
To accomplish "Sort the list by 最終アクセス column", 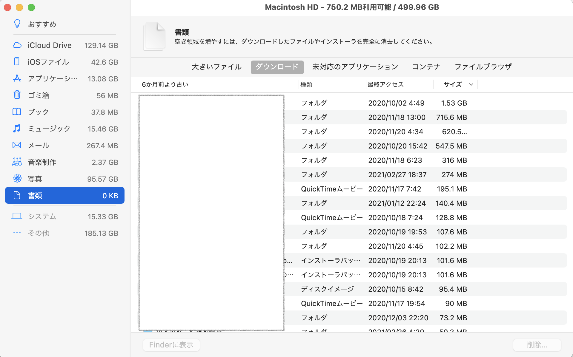I will [385, 84].
